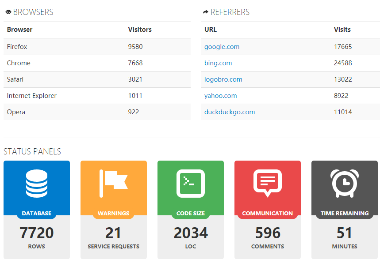Click the 8922 visits value
380x259 pixels.
click(341, 96)
